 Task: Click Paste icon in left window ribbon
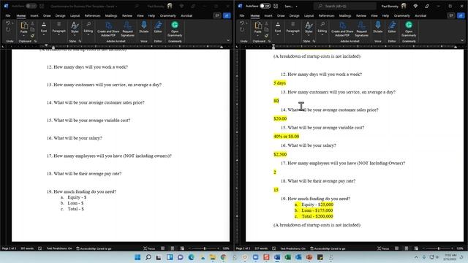24,26
